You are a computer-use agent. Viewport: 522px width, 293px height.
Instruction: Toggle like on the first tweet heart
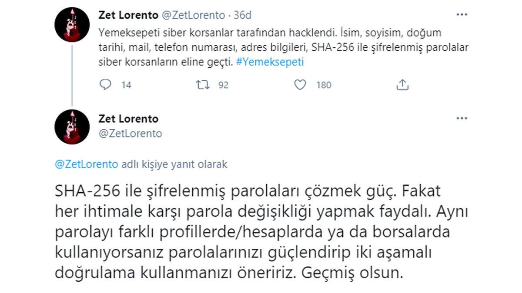click(x=301, y=85)
